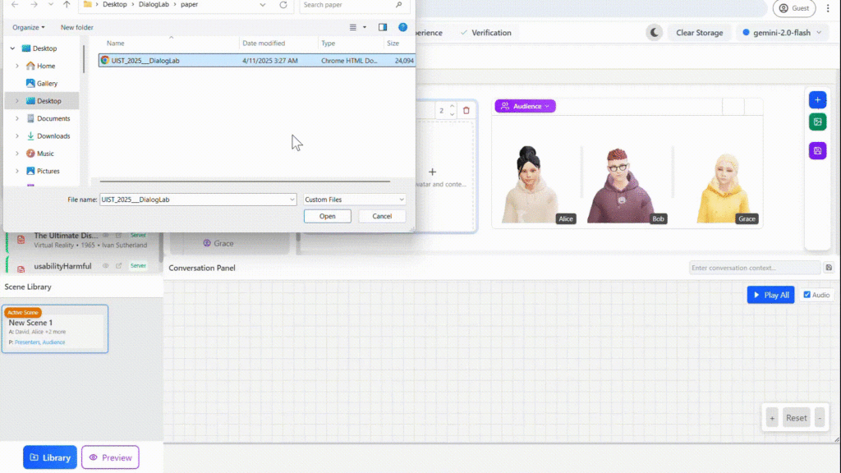Open the Custom Files file type dropdown

tap(354, 200)
